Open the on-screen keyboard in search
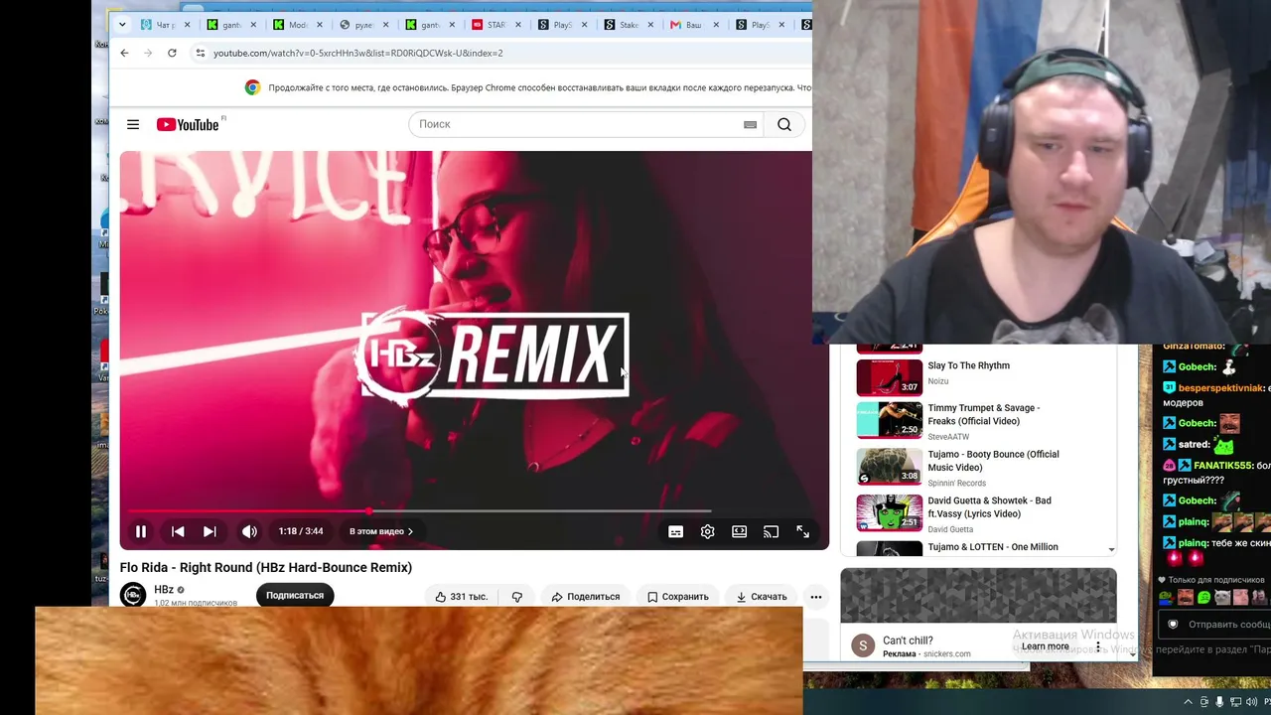This screenshot has height=715, width=1271. click(x=750, y=124)
